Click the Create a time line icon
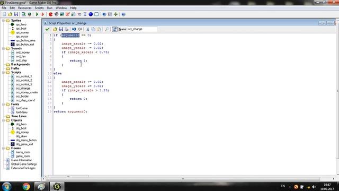Viewport: 339px width, 191px height. tap(85, 14)
